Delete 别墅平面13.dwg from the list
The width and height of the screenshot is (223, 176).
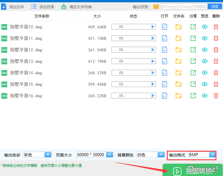click(x=216, y=61)
